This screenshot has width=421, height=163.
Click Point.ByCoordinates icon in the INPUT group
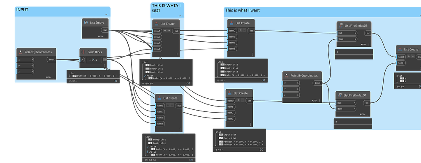tap(21, 52)
